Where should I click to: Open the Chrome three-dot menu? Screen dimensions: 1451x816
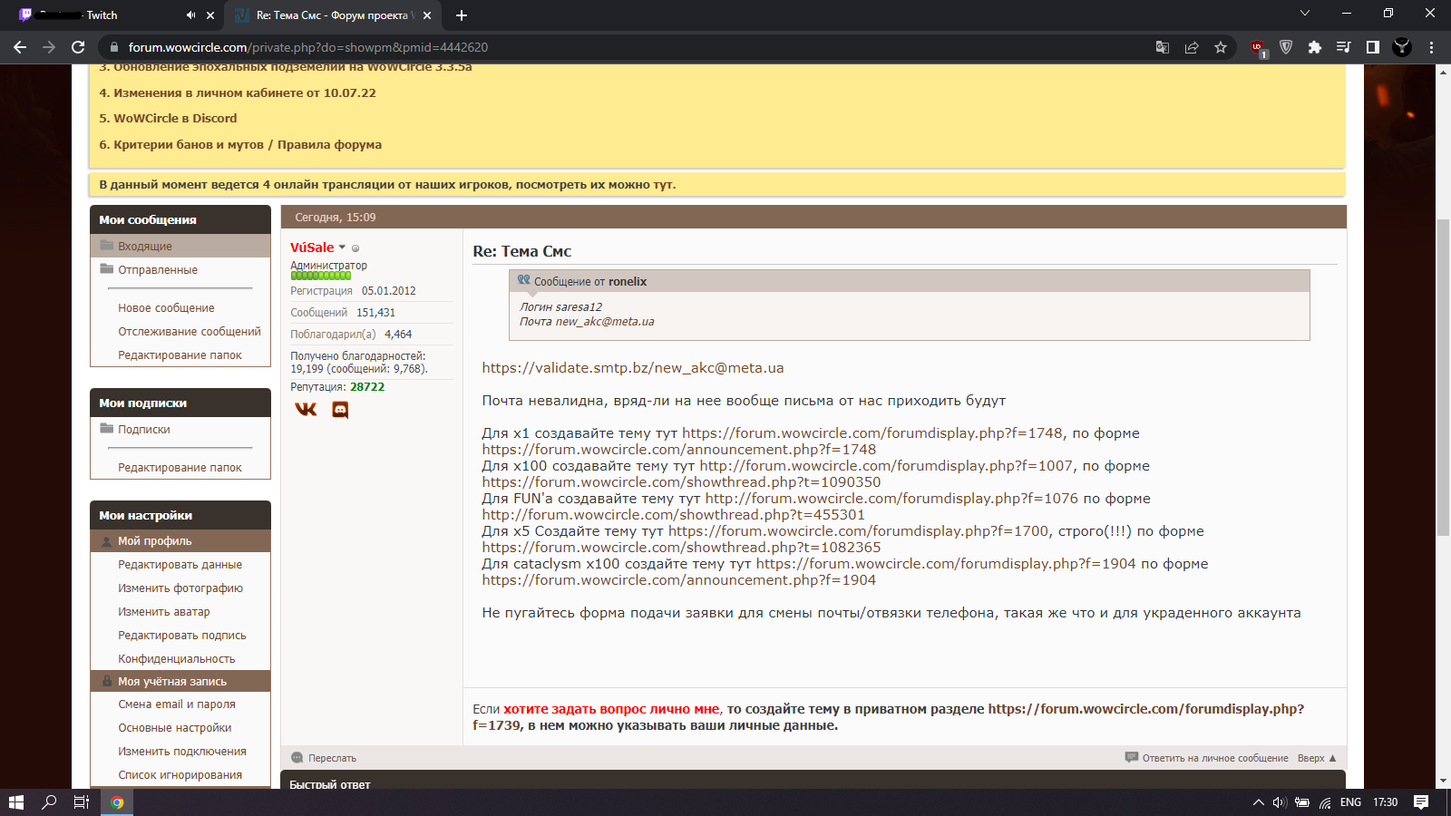point(1432,47)
